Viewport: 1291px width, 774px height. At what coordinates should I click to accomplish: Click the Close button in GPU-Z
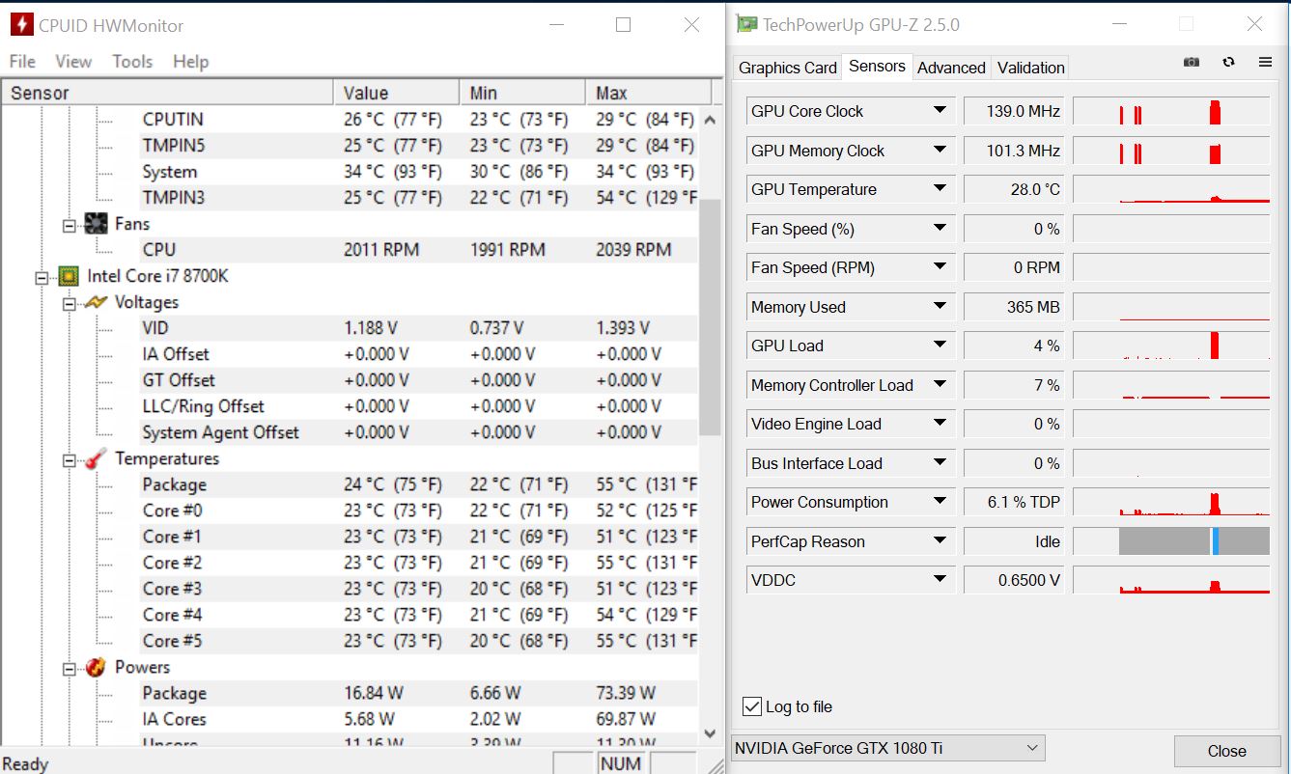click(1226, 751)
